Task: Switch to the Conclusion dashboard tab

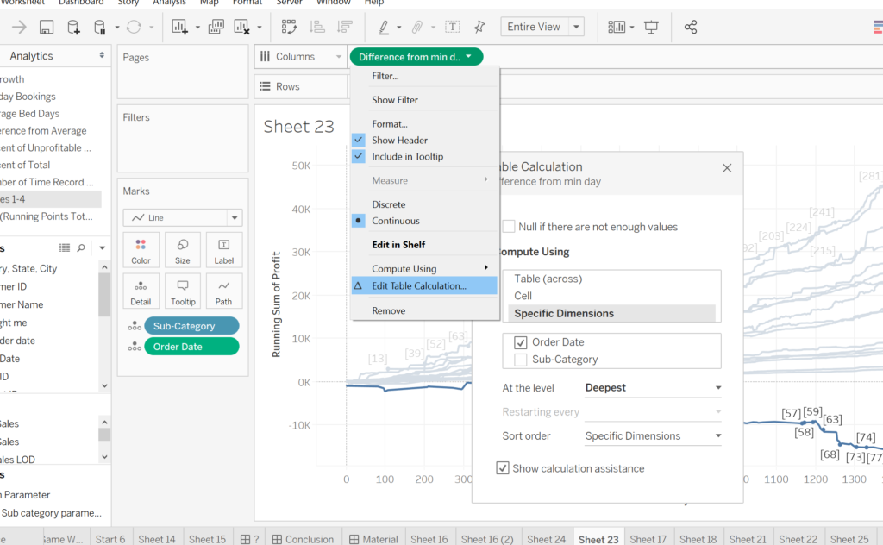Action: (303, 539)
